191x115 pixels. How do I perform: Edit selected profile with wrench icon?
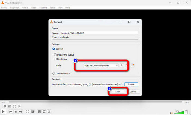(x=122, y=65)
